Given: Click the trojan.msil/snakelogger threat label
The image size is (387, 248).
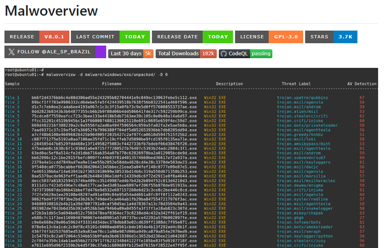Looking at the screenshot, I should (305, 209).
